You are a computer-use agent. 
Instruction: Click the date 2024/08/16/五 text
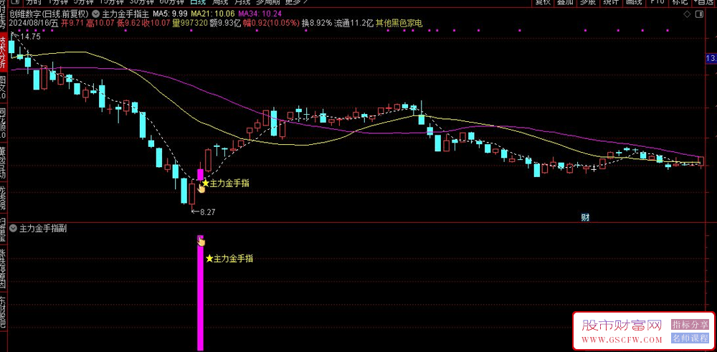point(34,23)
